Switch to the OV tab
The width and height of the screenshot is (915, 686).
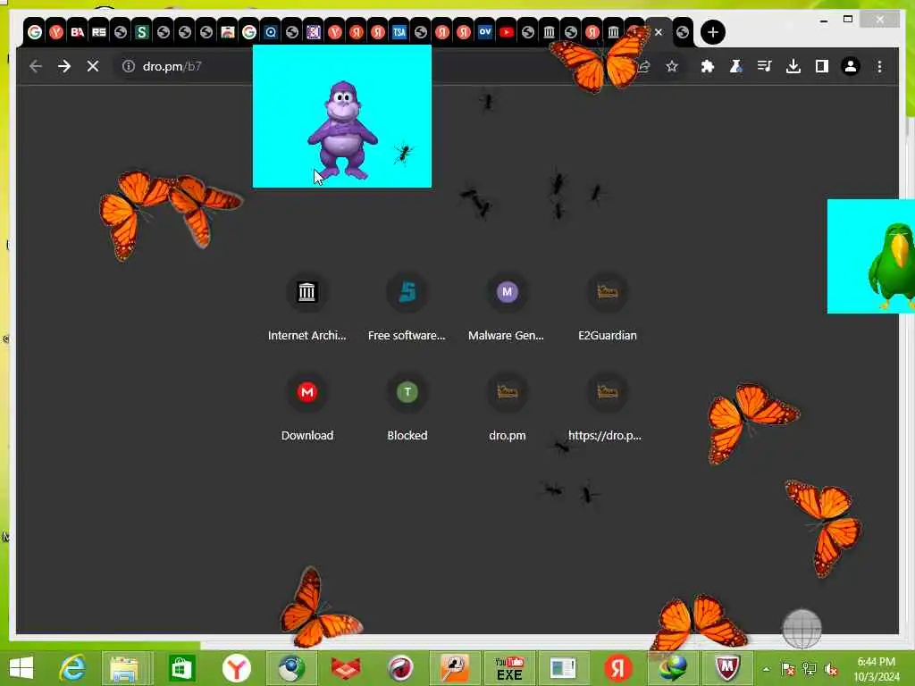pos(485,32)
